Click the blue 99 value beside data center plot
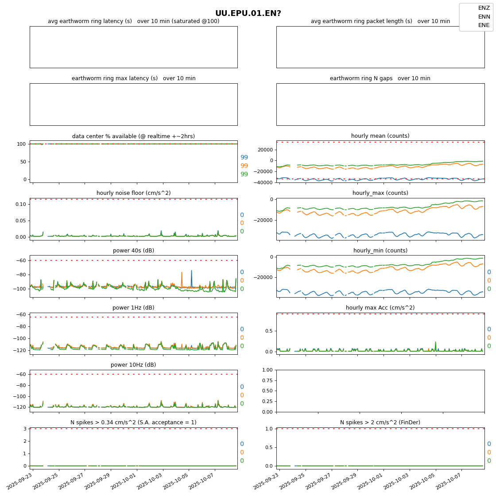 244,158
